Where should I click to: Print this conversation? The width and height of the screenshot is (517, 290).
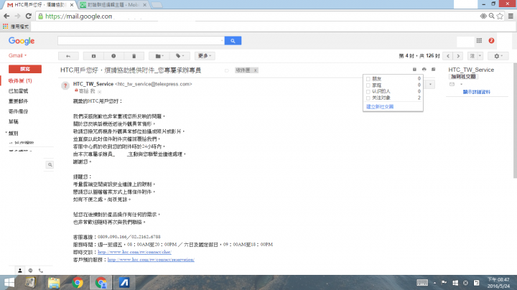click(424, 70)
